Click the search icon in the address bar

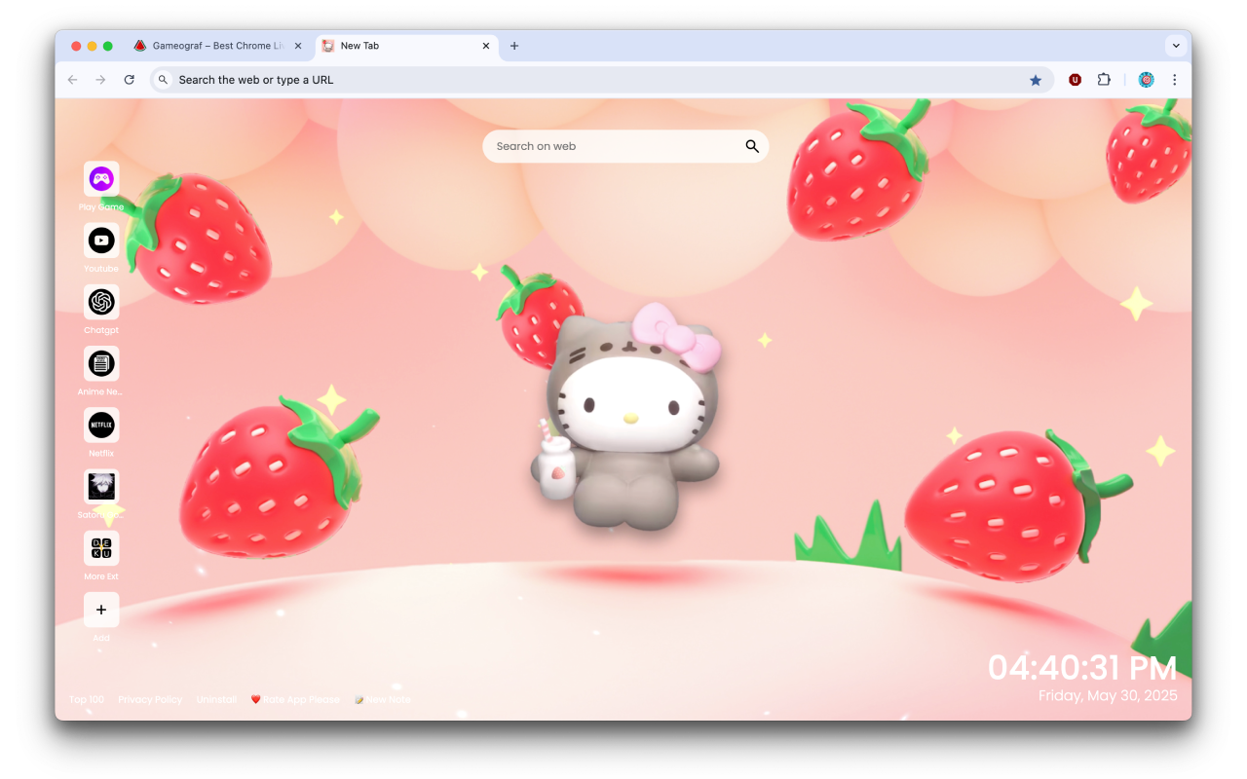pyautogui.click(x=163, y=80)
